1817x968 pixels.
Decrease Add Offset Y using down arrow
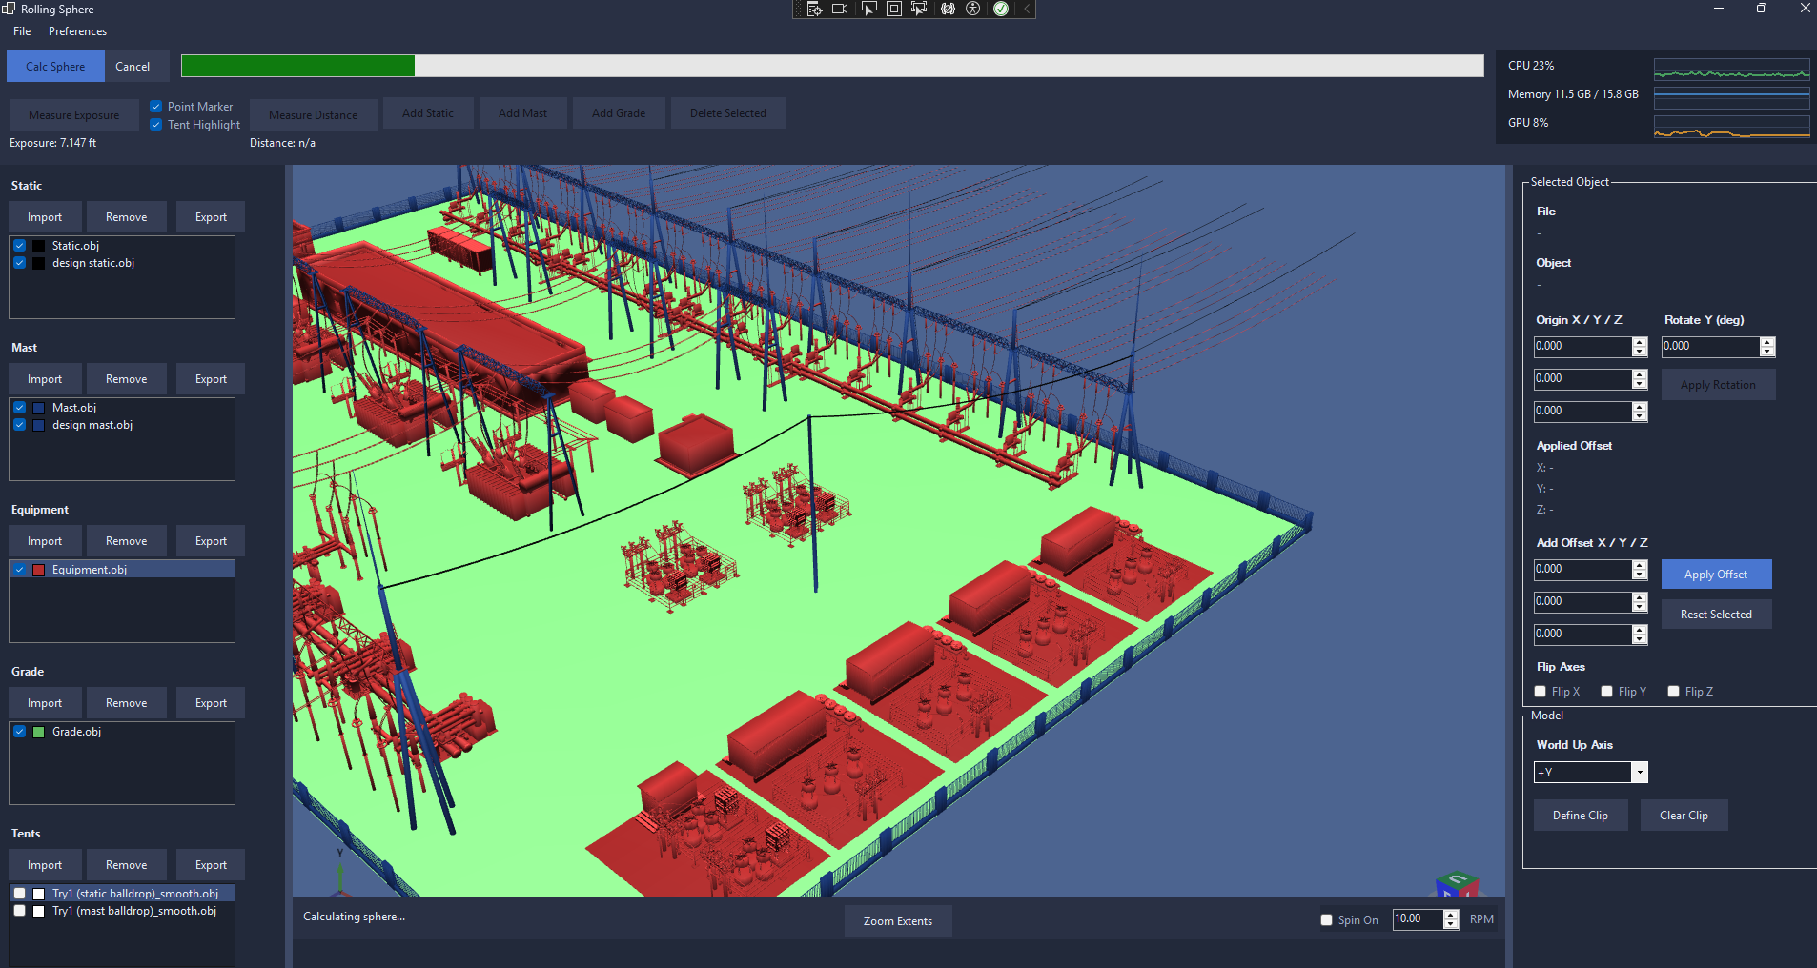pyautogui.click(x=1640, y=607)
